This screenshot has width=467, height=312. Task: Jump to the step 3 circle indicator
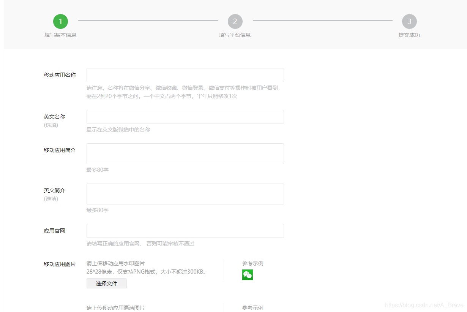click(409, 21)
